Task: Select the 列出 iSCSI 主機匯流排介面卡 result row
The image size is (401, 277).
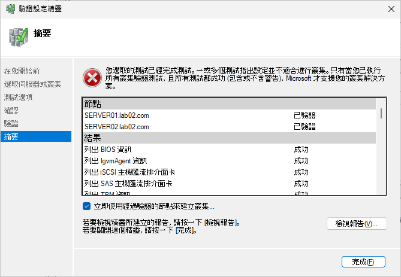Action: tap(230, 172)
